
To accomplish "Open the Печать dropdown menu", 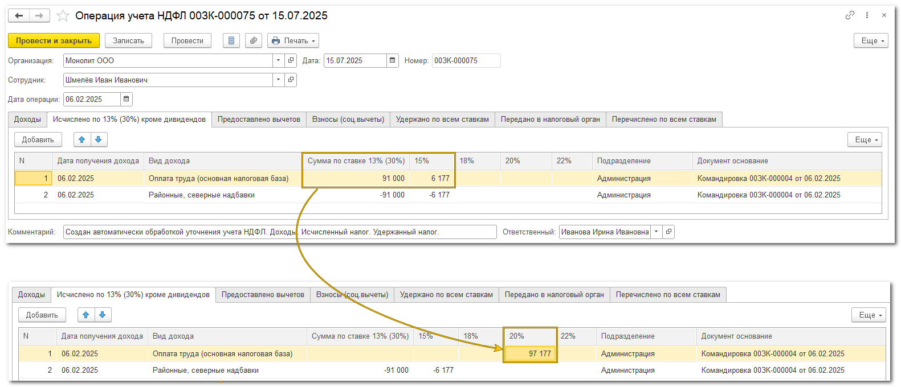I will coord(293,40).
